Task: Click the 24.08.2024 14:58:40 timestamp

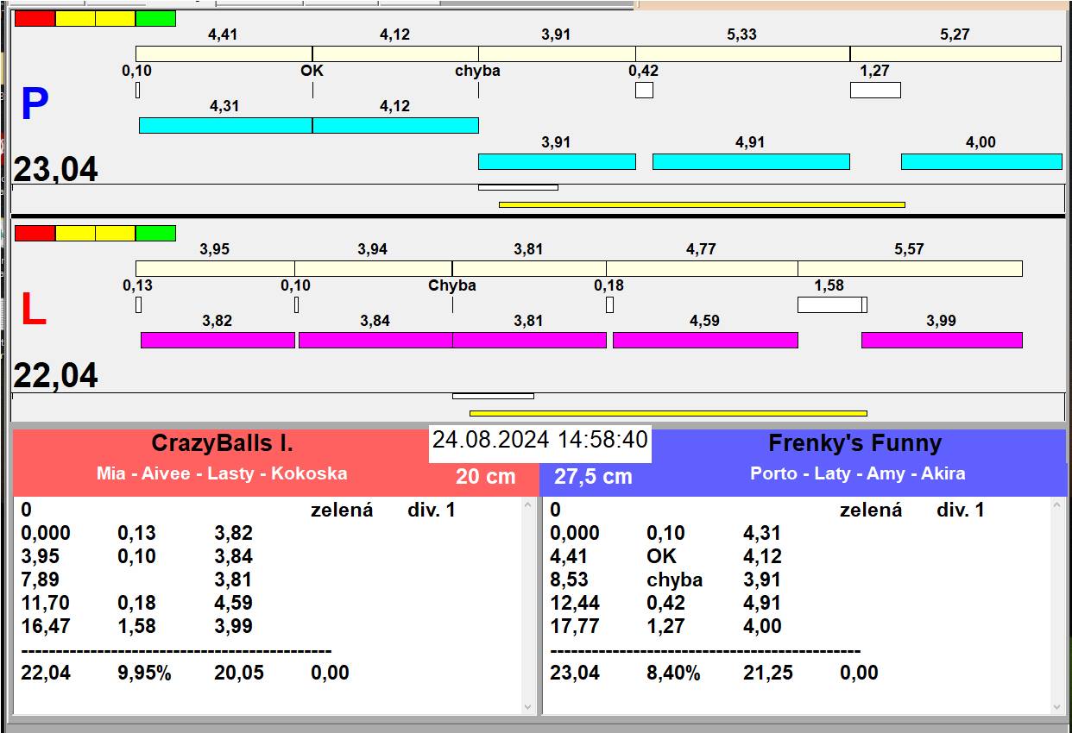Action: click(x=539, y=440)
